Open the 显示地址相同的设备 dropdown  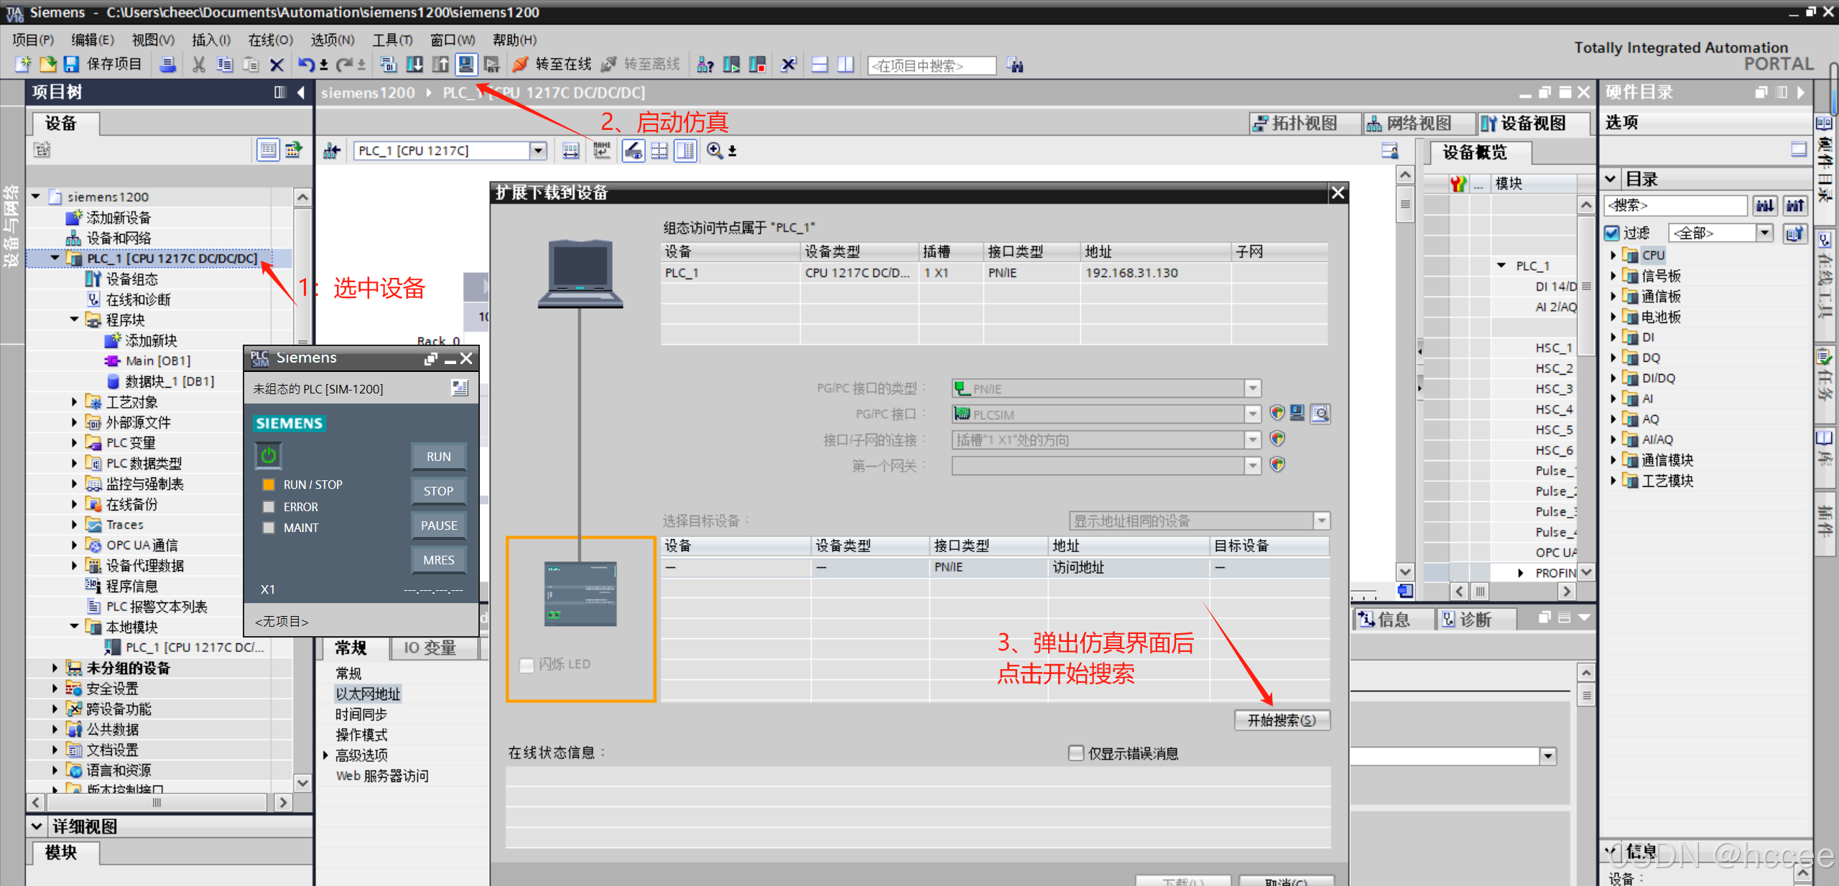click(x=1321, y=521)
